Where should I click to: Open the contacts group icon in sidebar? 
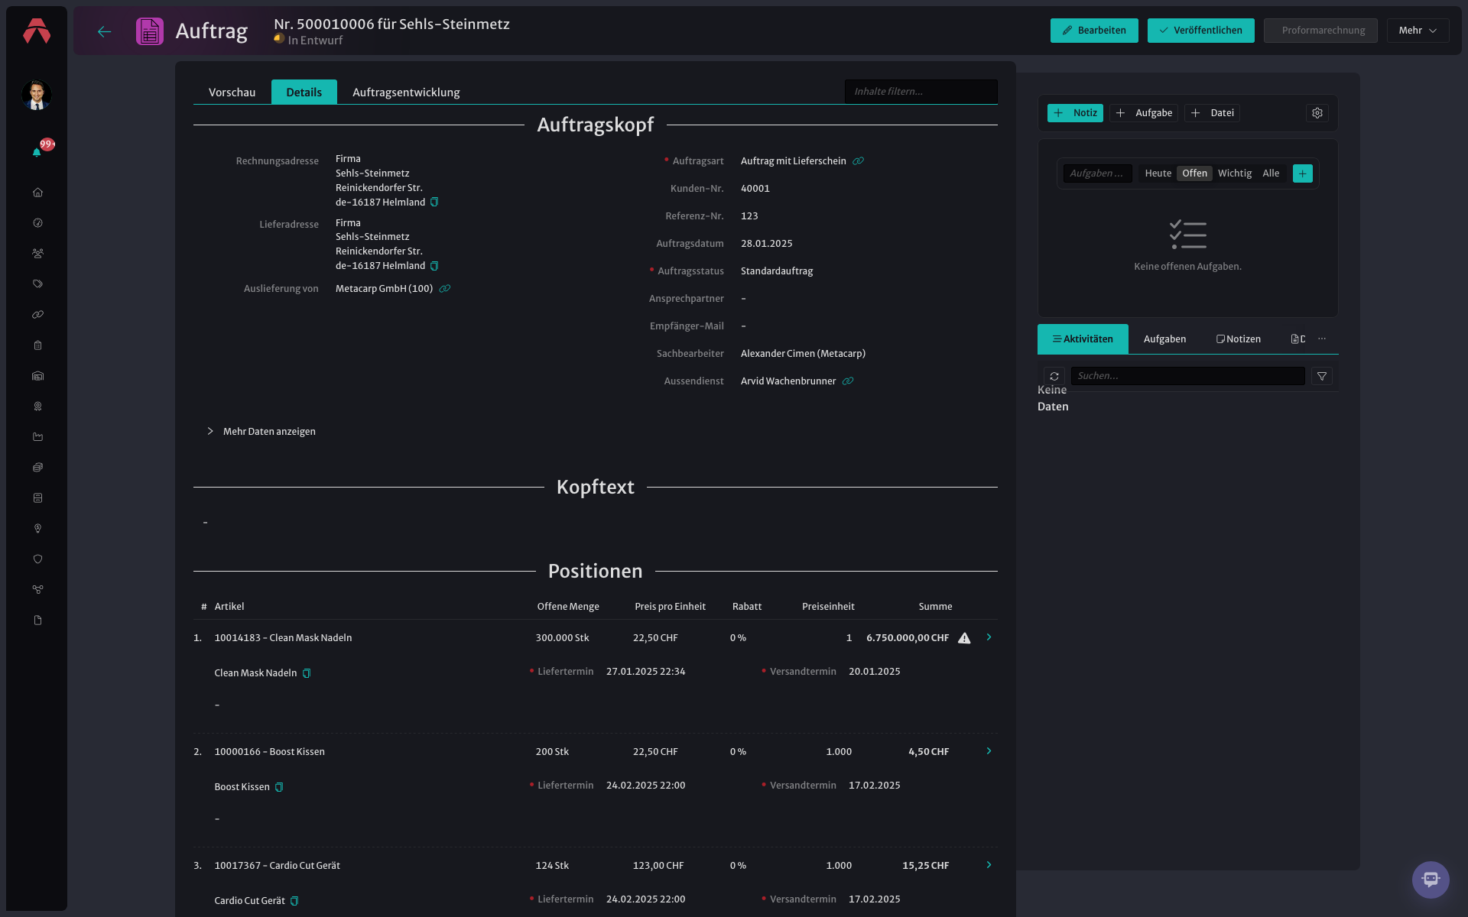(37, 254)
